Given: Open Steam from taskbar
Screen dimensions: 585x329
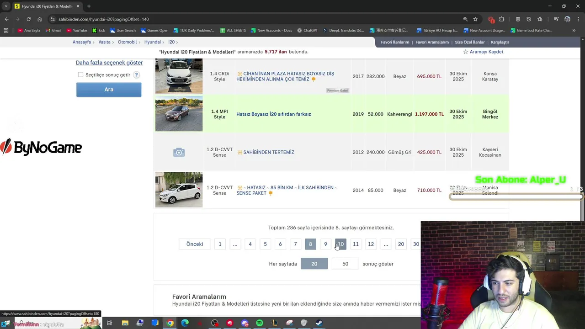Looking at the screenshot, I should (319, 323).
